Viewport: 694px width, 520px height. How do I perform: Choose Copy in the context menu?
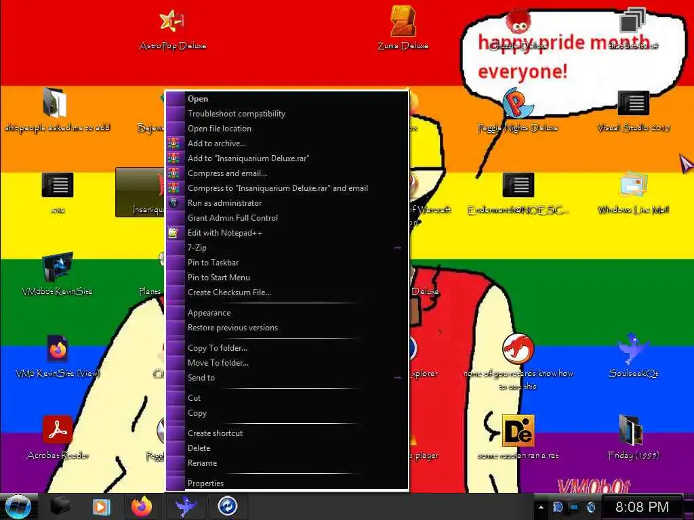click(x=287, y=413)
